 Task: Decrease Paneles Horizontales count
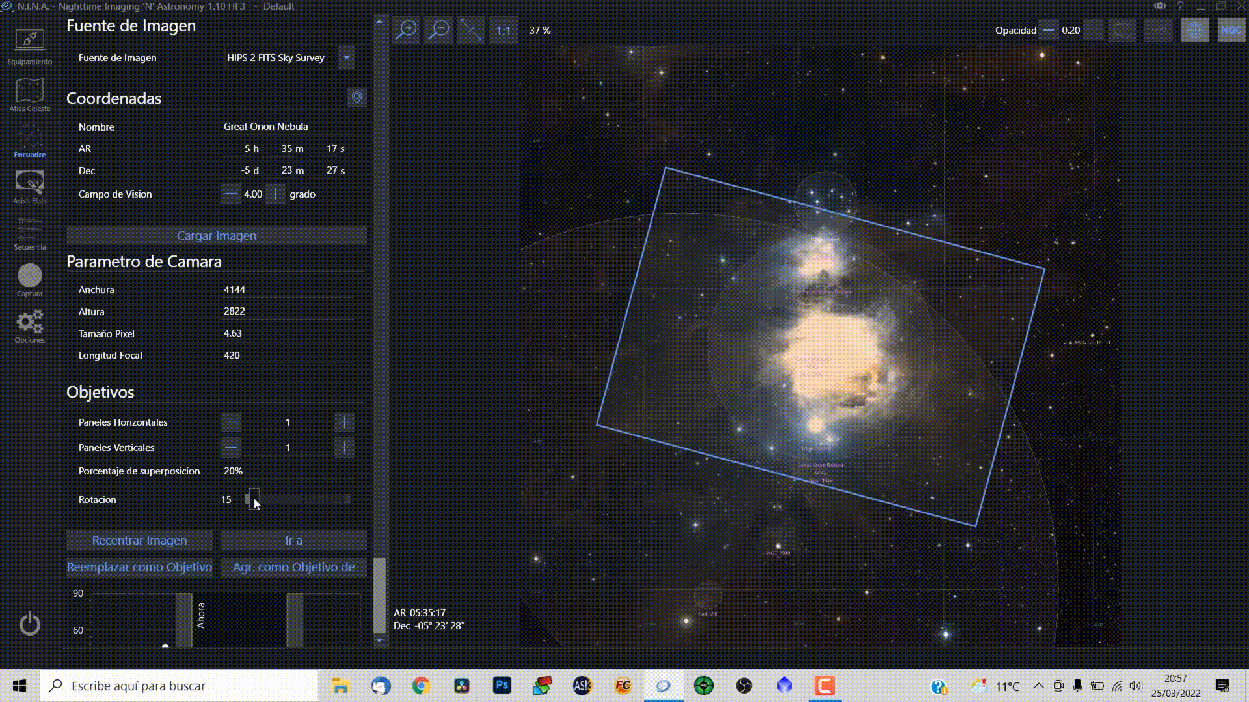230,422
